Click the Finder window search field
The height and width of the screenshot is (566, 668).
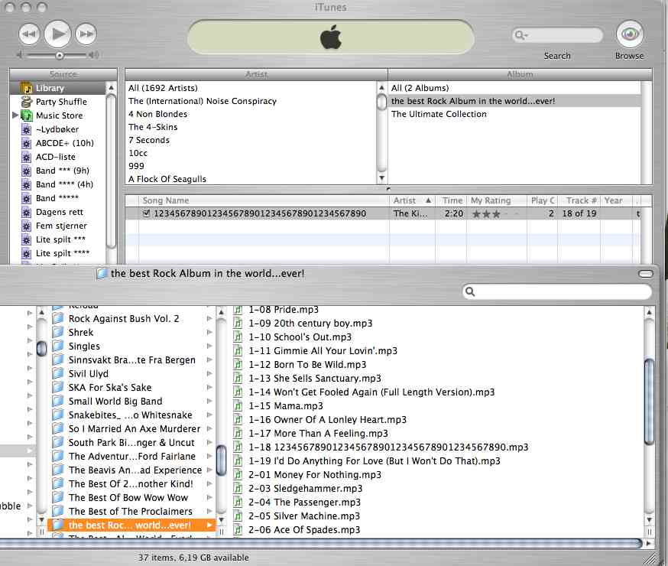(x=557, y=291)
